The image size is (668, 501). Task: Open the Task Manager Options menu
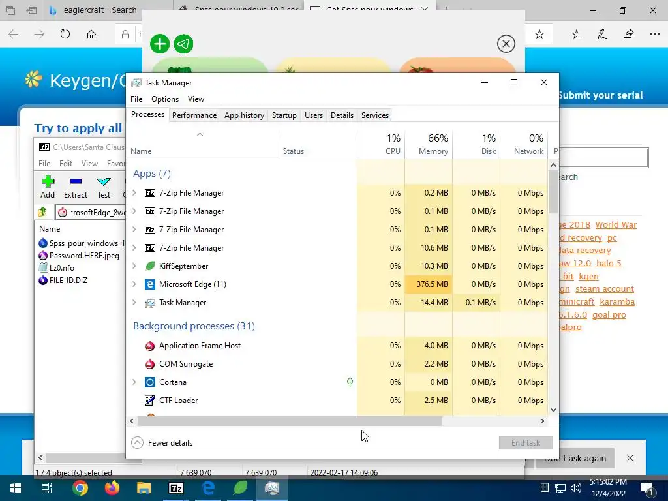point(165,99)
